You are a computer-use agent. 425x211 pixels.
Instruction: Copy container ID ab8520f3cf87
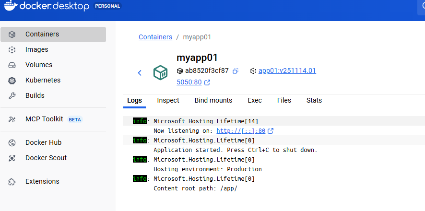coord(236,71)
